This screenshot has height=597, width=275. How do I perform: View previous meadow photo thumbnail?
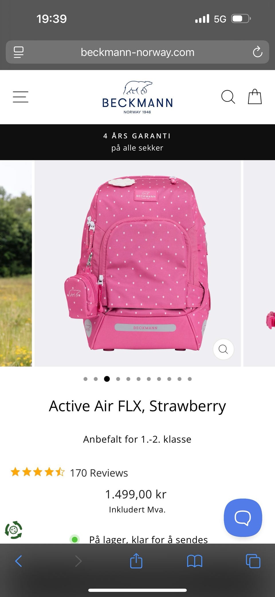click(x=16, y=263)
